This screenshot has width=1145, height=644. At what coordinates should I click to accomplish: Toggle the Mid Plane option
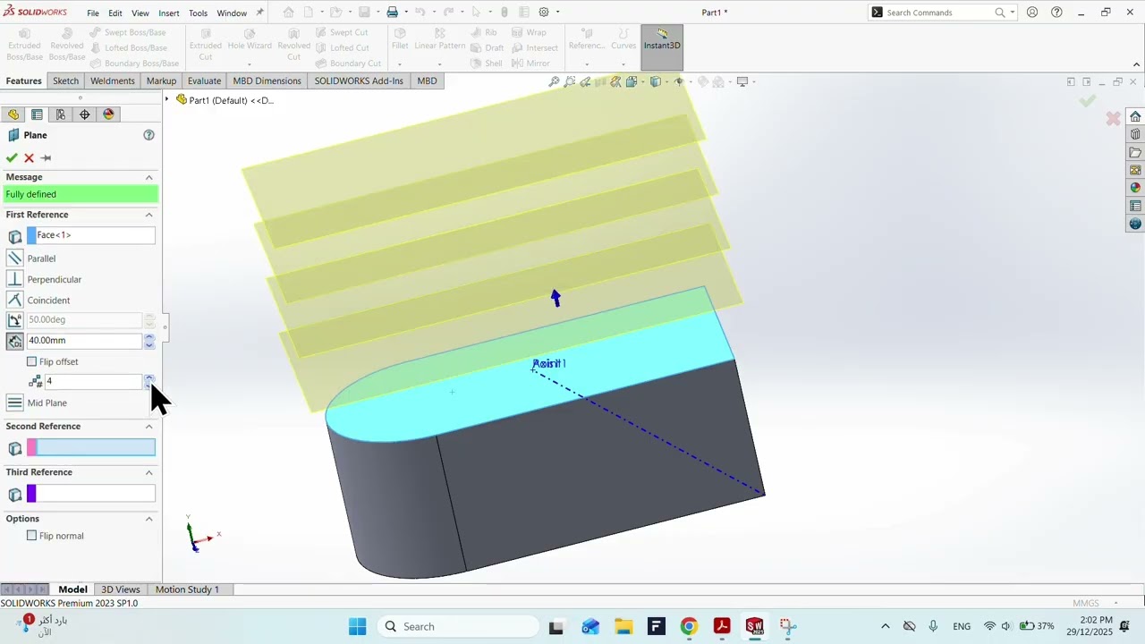(14, 403)
